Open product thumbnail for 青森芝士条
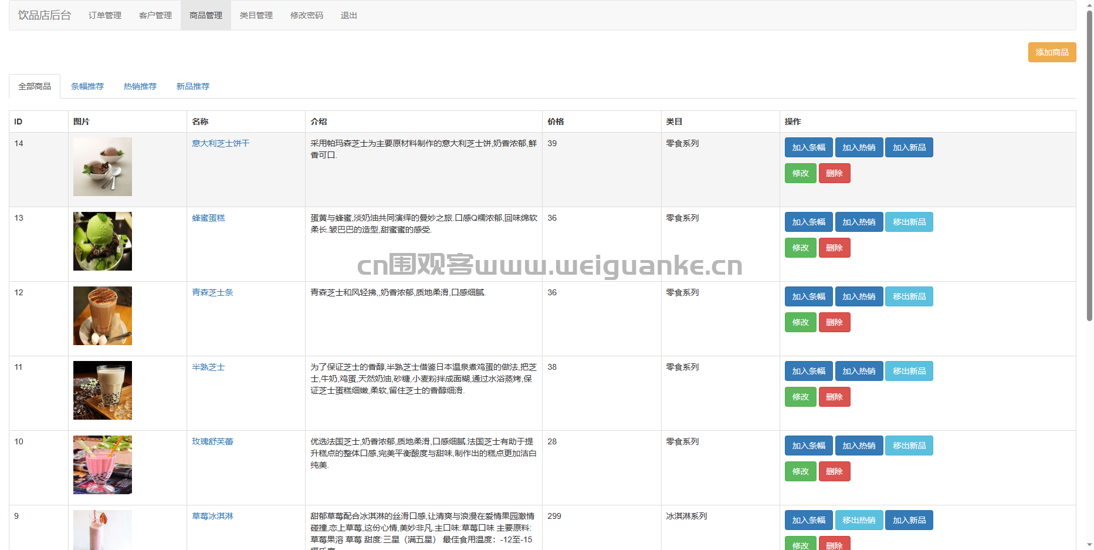Image resolution: width=1094 pixels, height=550 pixels. (103, 316)
